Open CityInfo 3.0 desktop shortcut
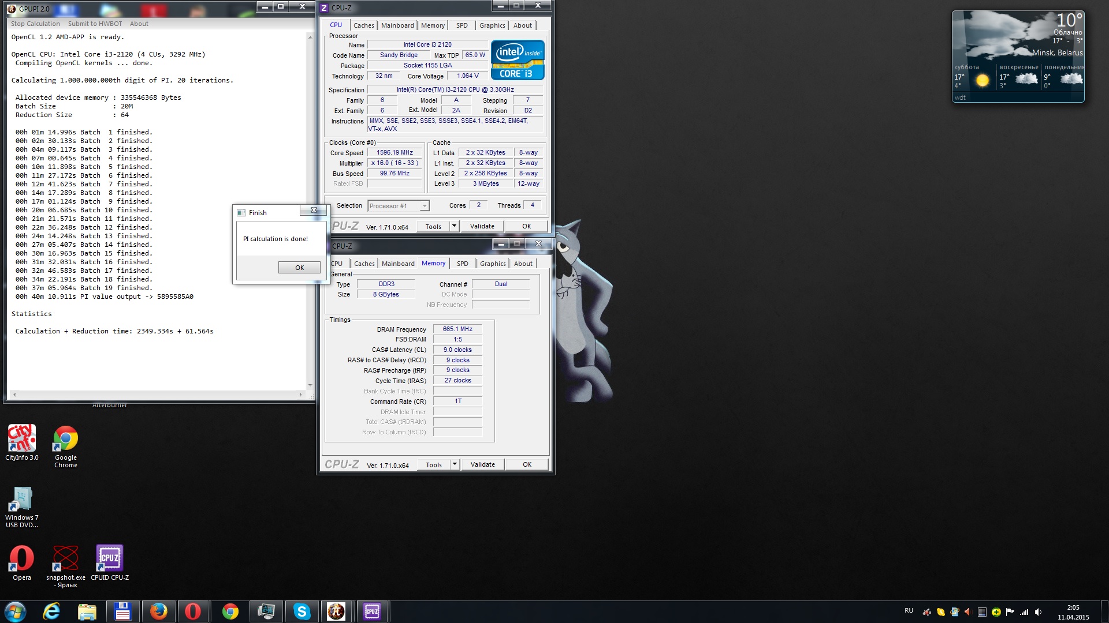This screenshot has height=623, width=1109. (x=22, y=443)
